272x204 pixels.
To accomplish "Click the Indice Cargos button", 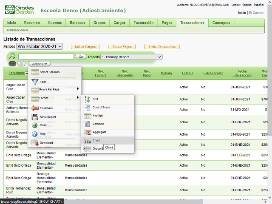I will tap(85, 47).
